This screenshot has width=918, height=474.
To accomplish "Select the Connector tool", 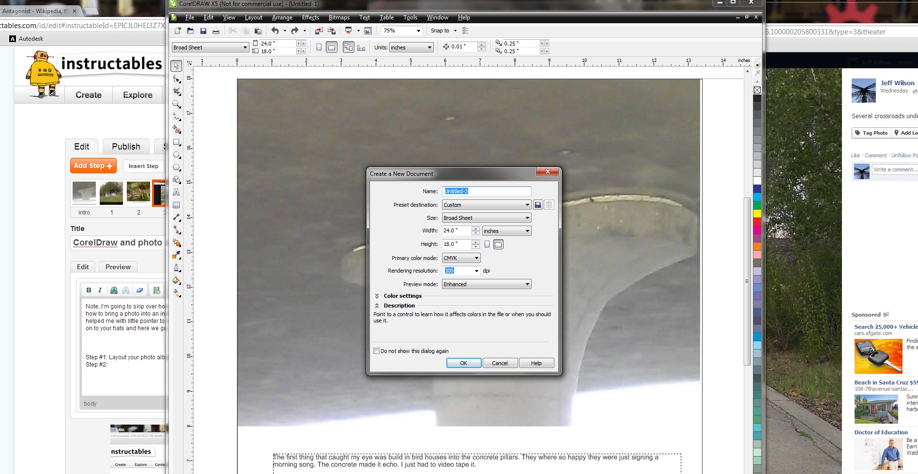I will pyautogui.click(x=176, y=230).
